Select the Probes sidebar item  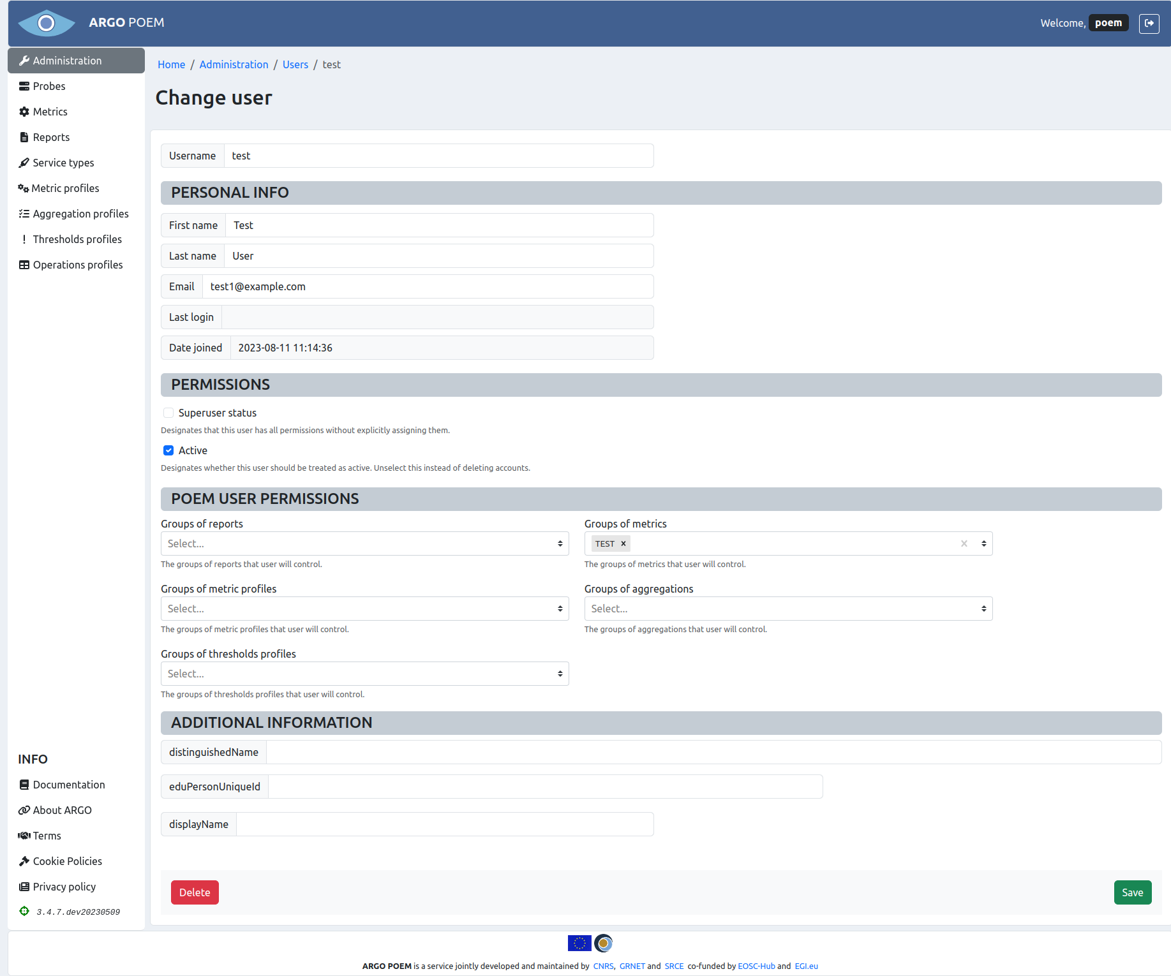tap(48, 86)
